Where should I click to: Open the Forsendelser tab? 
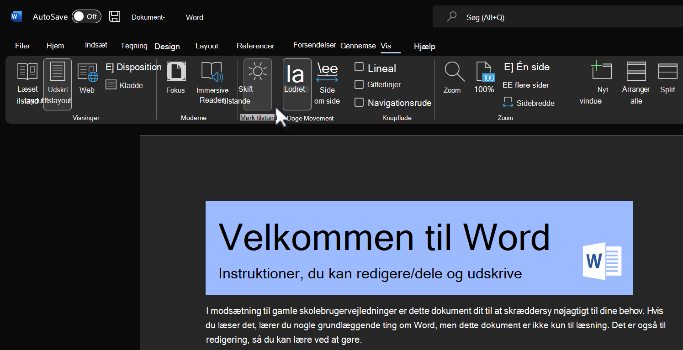314,45
